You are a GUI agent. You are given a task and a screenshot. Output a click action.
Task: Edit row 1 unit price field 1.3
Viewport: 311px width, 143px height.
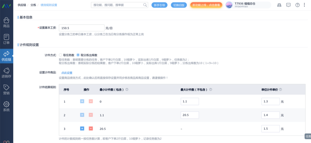(271, 102)
